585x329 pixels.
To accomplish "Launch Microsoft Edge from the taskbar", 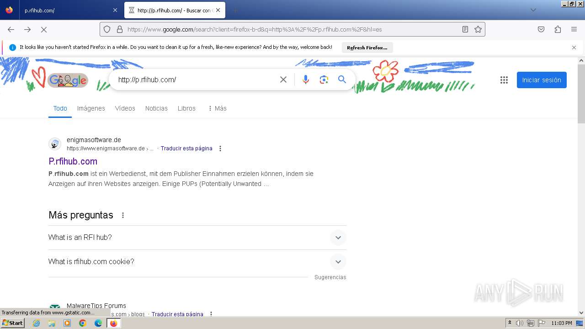I will [x=98, y=323].
